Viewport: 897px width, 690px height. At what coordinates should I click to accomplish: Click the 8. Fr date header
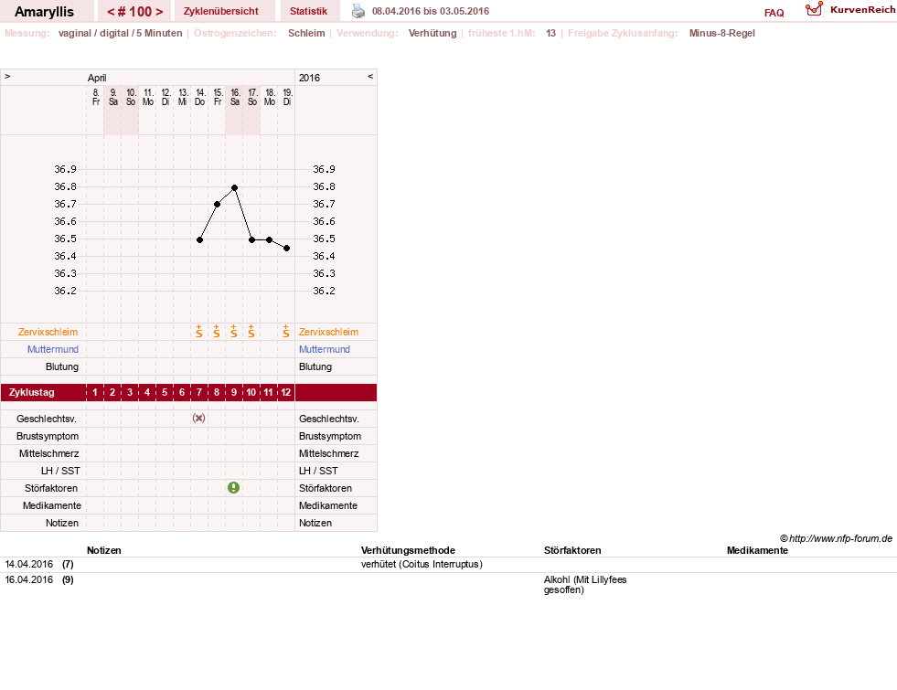pyautogui.click(x=95, y=97)
